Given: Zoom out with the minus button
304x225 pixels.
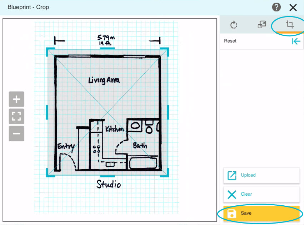Looking at the screenshot, I should point(16,133).
